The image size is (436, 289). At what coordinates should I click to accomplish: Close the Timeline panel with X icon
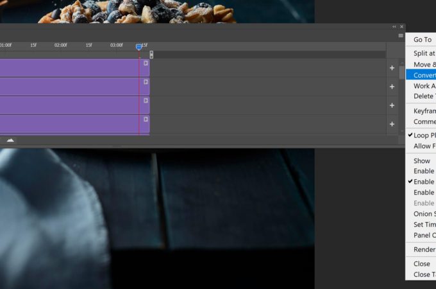[x=401, y=27]
